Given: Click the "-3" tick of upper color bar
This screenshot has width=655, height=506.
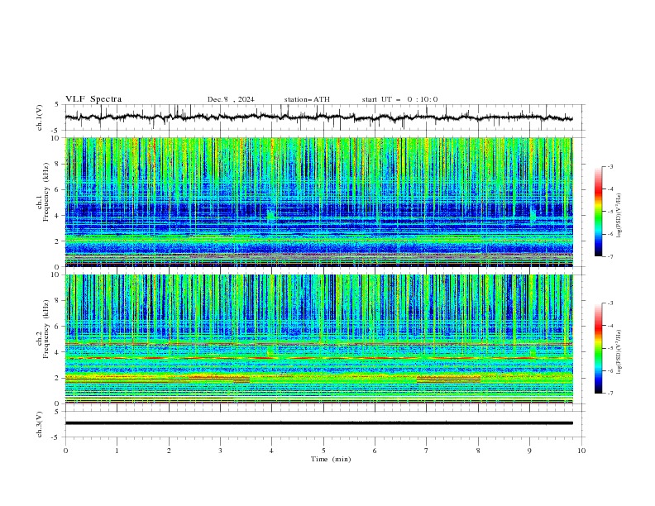Looking at the screenshot, I should click(x=610, y=166).
